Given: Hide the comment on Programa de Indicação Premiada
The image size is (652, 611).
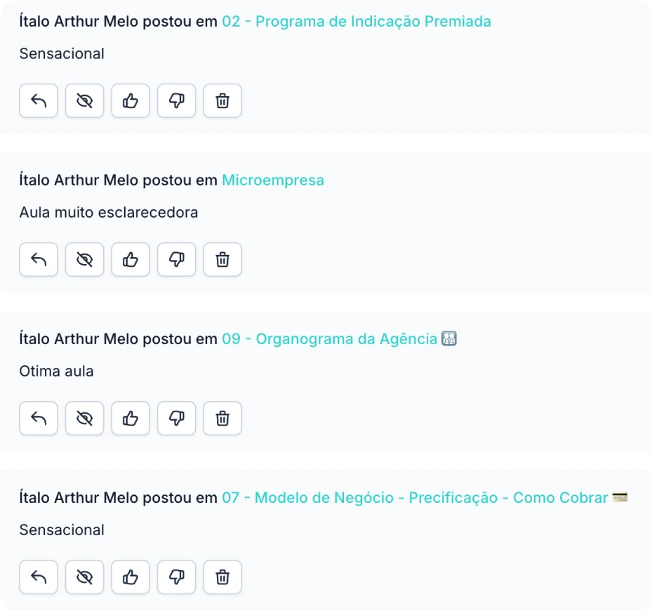Looking at the screenshot, I should [84, 100].
